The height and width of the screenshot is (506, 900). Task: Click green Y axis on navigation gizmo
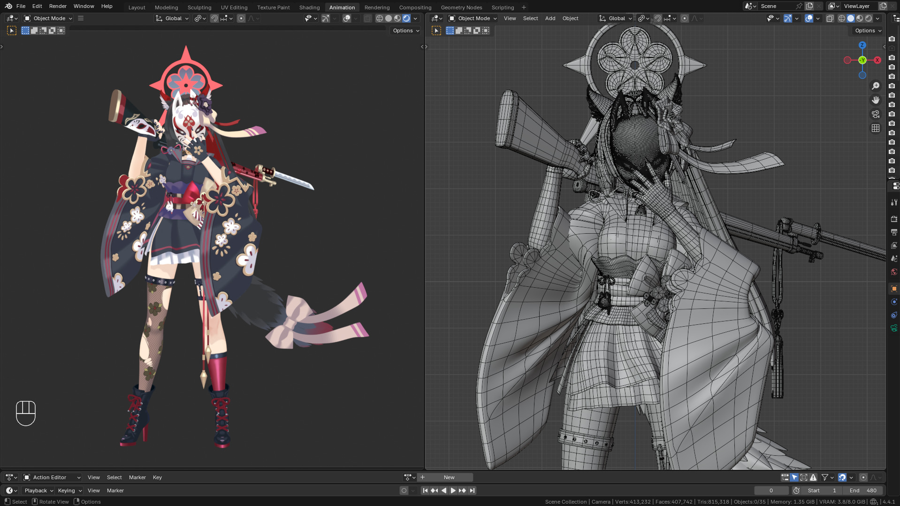862,60
